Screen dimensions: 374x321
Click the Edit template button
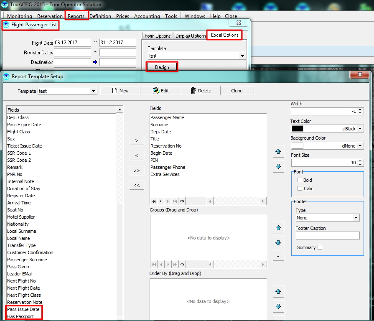[161, 91]
